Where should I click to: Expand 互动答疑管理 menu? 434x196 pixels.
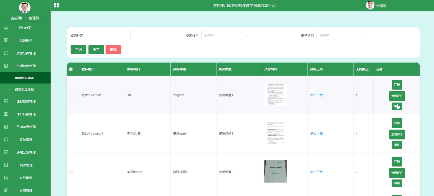[x=25, y=127]
